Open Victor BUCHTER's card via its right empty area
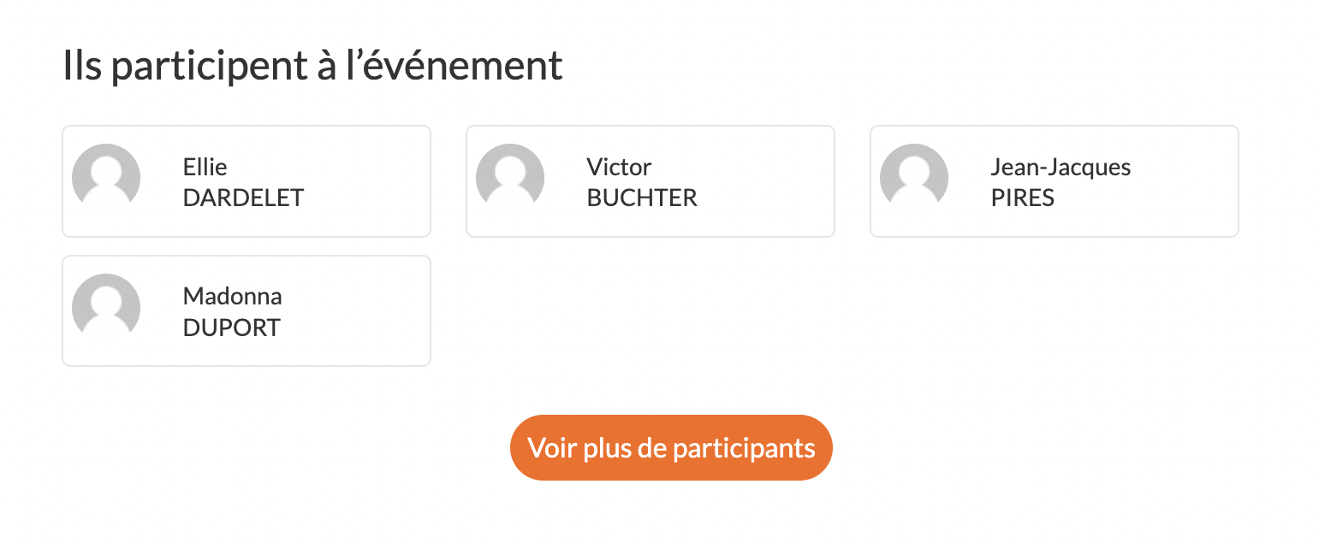 770,181
